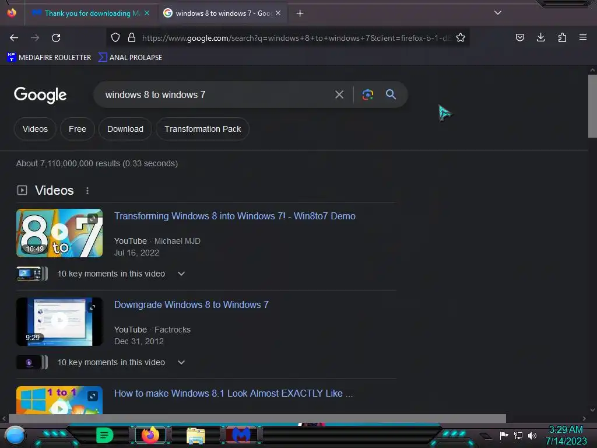Screen dimensions: 597x448
Task: Click 'YouTube · Factrocks' source text
Action: tap(152, 330)
